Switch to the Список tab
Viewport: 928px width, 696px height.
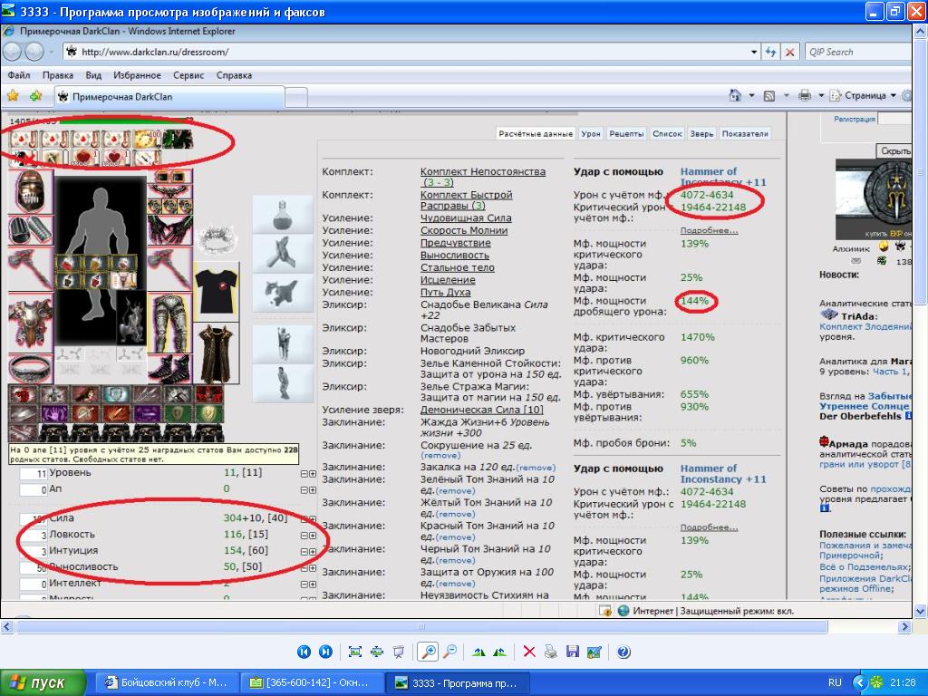click(x=667, y=134)
